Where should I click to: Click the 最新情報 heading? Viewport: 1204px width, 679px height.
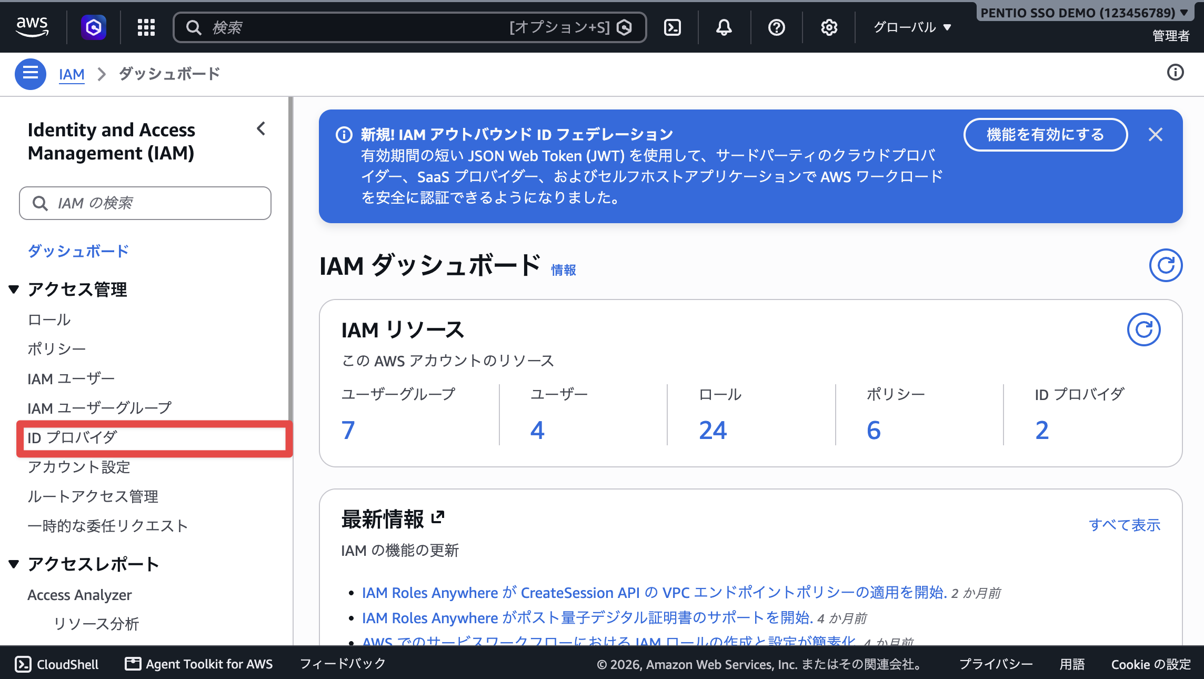coord(383,520)
